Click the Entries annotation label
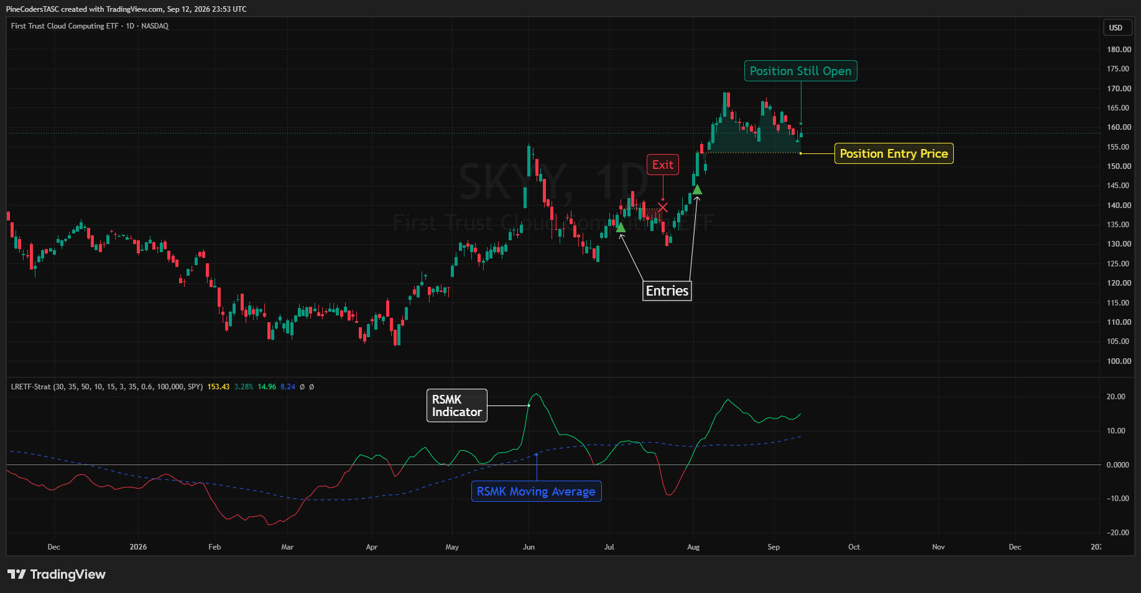The width and height of the screenshot is (1141, 593). pos(667,291)
